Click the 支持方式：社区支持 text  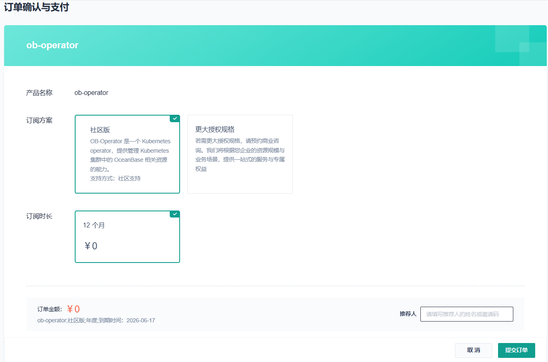pos(115,179)
